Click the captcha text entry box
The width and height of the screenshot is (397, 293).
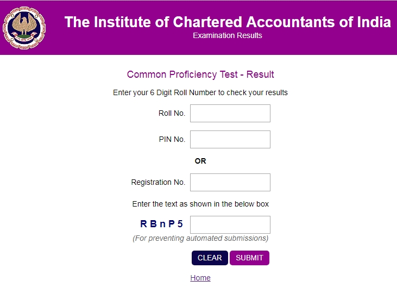click(230, 225)
